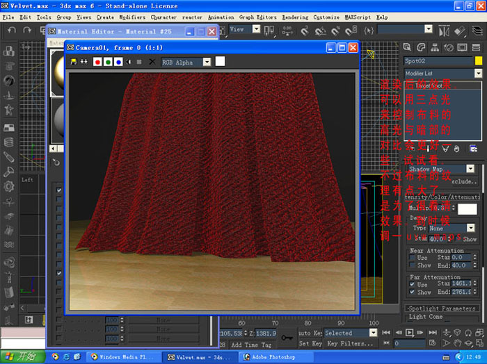Disable Far Attenuation Show checkbox

coord(412,292)
